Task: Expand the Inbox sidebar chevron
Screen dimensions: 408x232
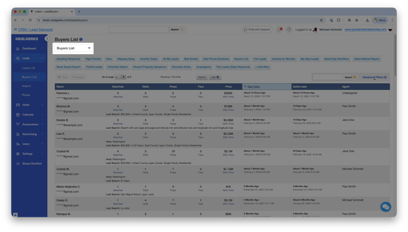Action: coord(42,105)
